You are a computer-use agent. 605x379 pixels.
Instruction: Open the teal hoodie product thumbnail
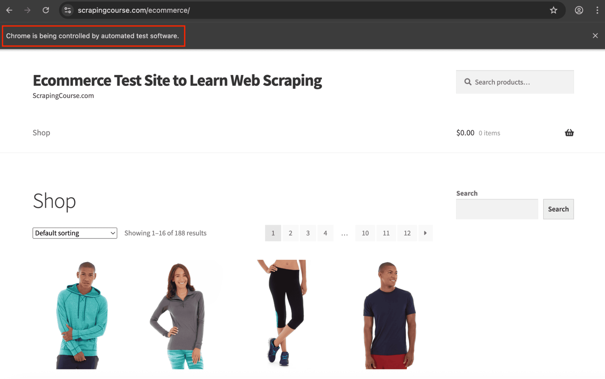pyautogui.click(x=82, y=315)
